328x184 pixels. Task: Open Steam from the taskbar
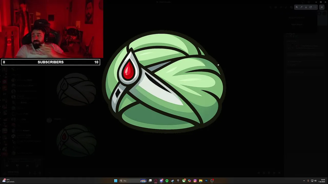pyautogui.click(x=172, y=181)
